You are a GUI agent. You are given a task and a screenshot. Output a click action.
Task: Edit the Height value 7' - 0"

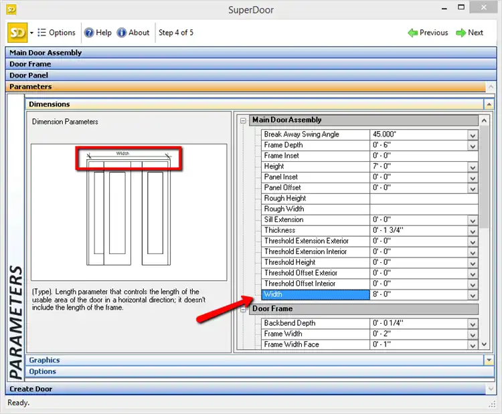click(418, 167)
